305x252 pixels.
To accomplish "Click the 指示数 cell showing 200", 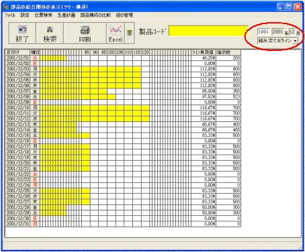I will pos(228,58).
